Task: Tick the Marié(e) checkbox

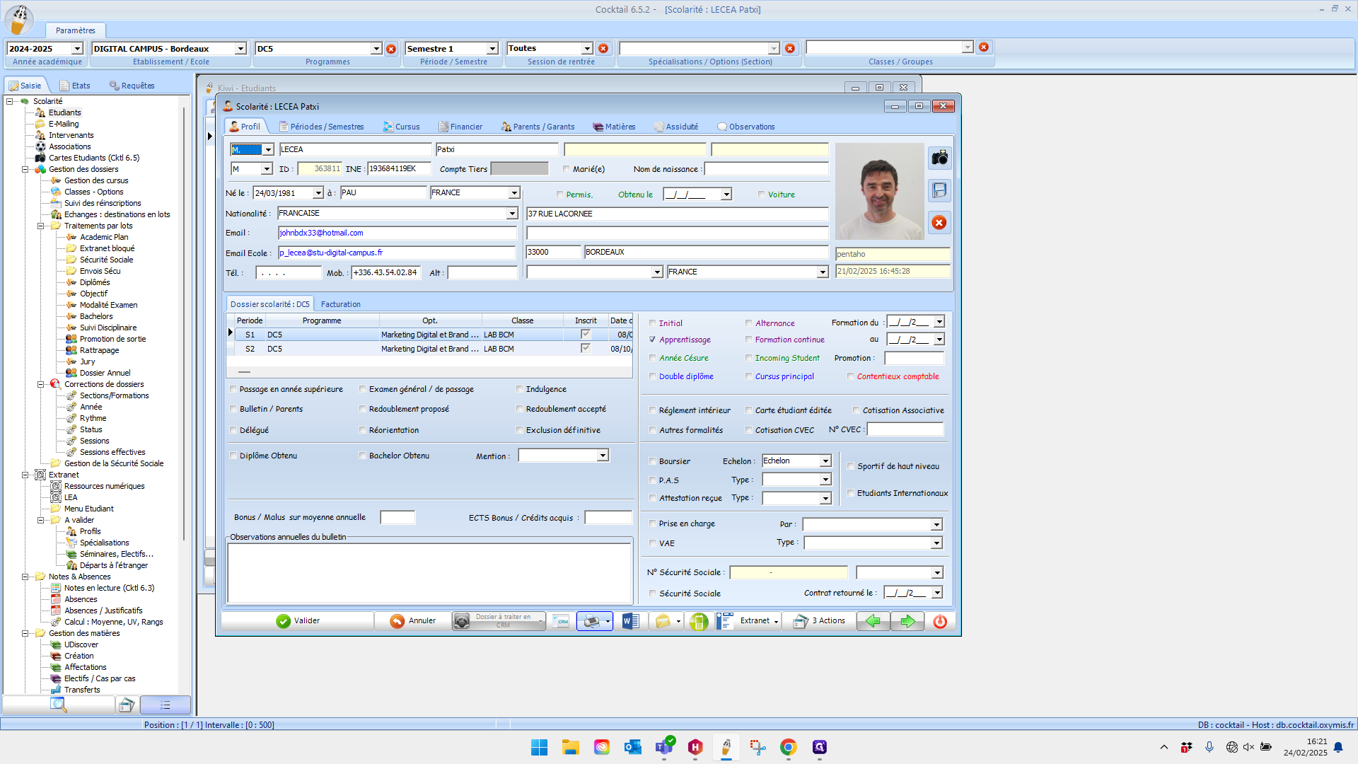Action: (x=566, y=169)
